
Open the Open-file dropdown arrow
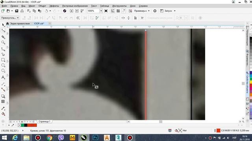(x=12, y=11)
